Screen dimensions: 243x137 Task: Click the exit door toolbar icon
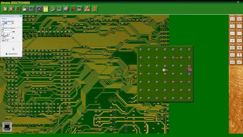pyautogui.click(x=95, y=9)
